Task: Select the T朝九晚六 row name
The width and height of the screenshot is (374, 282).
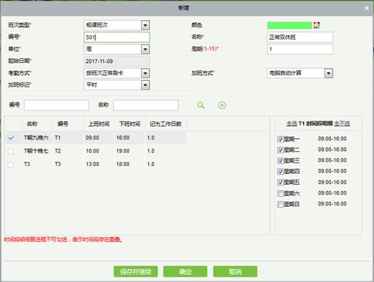Action: click(36, 137)
